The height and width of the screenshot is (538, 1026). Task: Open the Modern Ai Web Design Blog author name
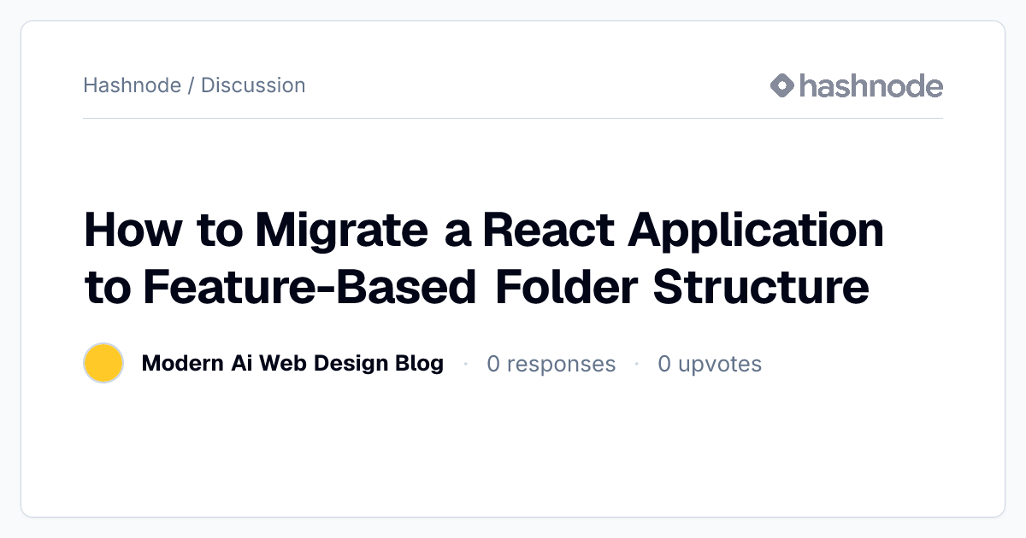click(292, 364)
